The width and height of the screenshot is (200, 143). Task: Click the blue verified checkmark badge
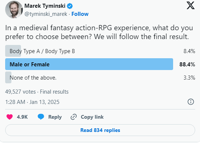(70, 6)
